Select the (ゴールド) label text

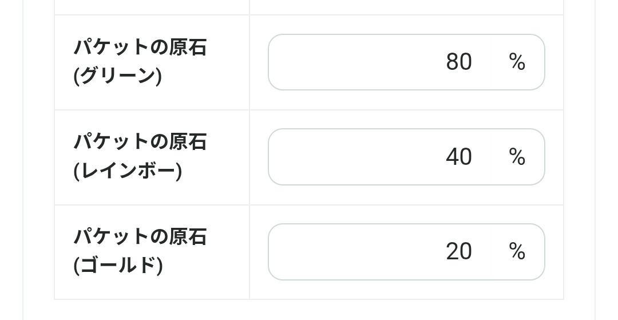(x=118, y=266)
